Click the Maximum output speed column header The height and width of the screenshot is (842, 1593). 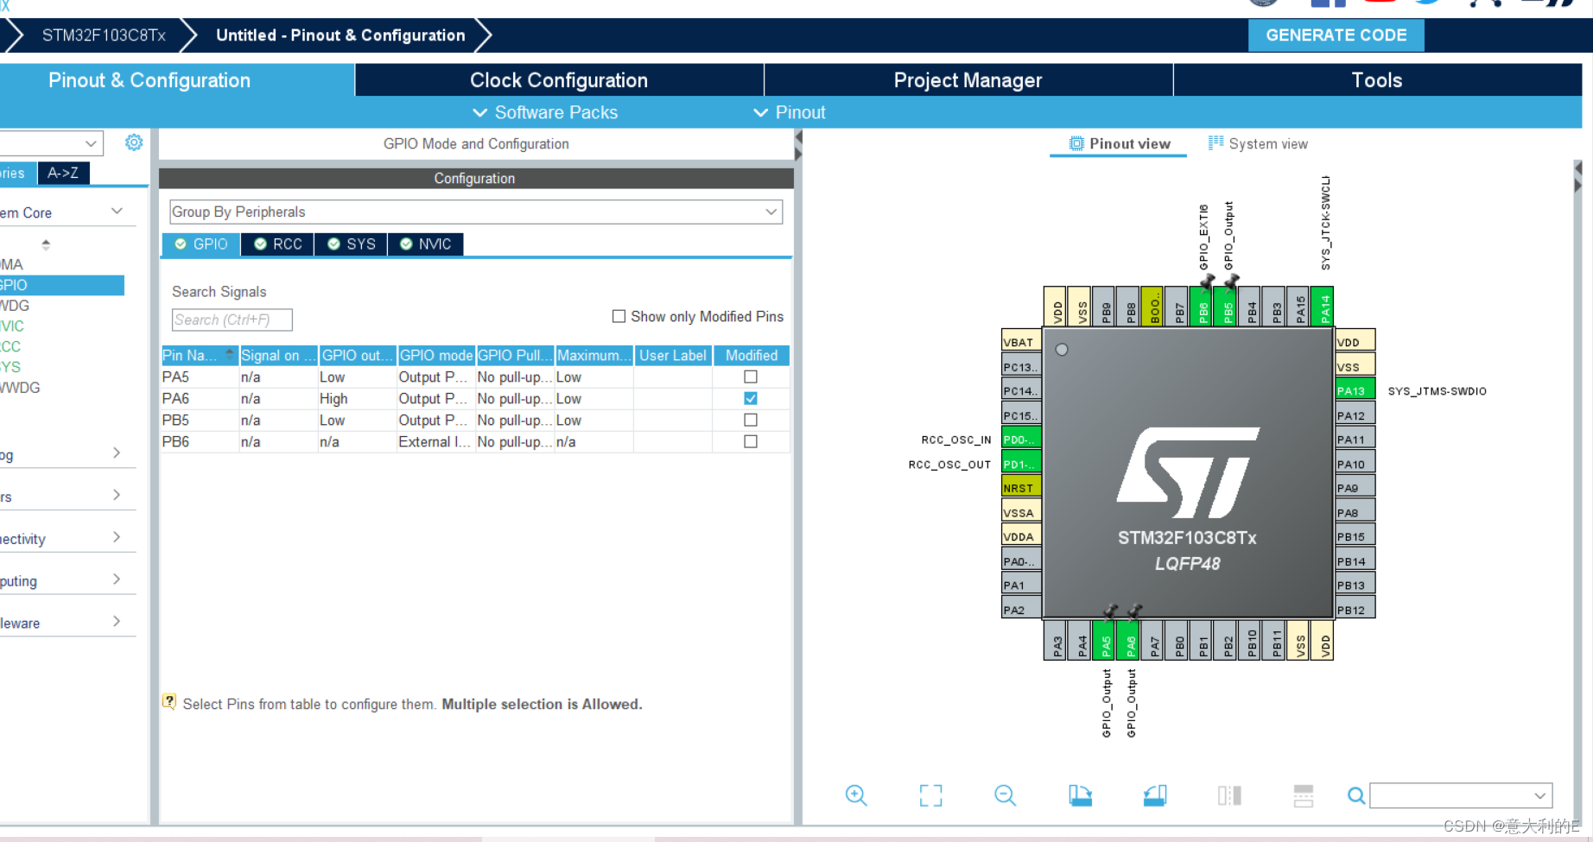click(593, 355)
